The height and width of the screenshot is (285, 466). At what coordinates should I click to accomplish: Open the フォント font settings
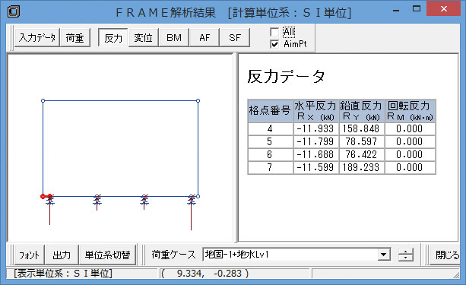click(30, 255)
